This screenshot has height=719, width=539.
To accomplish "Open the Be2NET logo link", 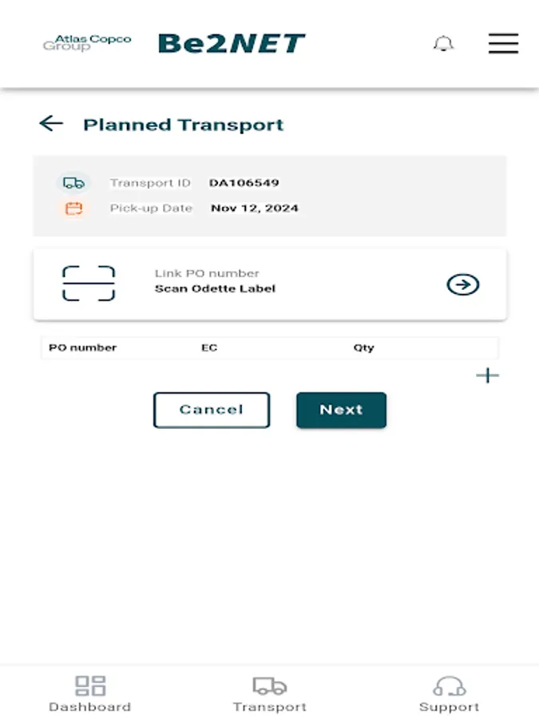I will tap(232, 43).
